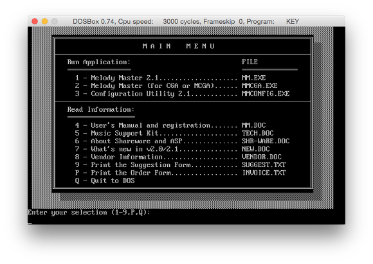This screenshot has width=373, height=264.
Task: Choose Print the Suggestion Form entry
Action: tap(180, 165)
